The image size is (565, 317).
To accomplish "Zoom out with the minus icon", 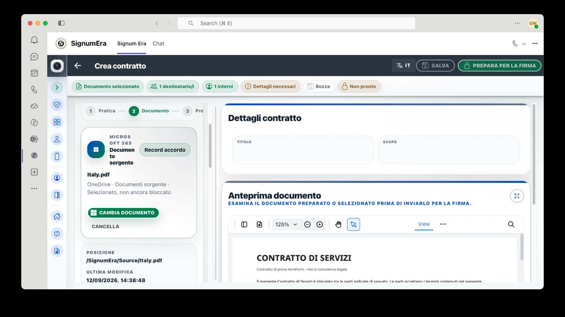I will point(307,225).
